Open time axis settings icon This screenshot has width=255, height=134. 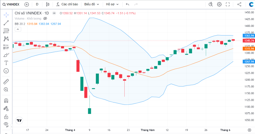point(249,130)
